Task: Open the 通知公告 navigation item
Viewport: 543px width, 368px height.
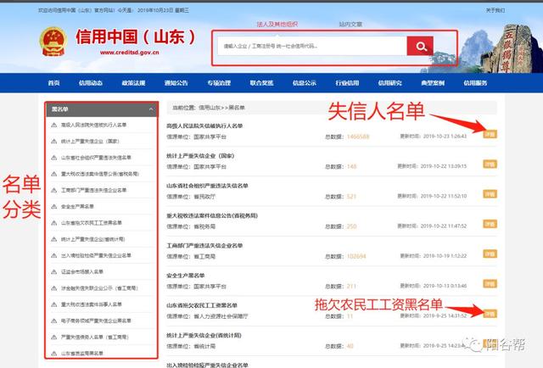Action: 176,83
